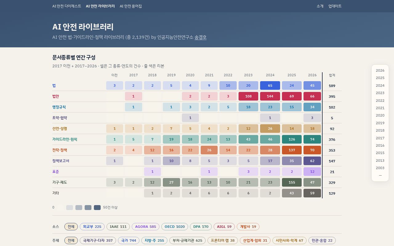Image resolution: width=394 pixels, height=246 pixels.
Task: Open the 업데이트 page link
Action: click(x=335, y=6)
